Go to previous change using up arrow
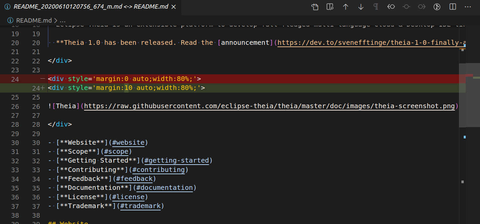Screen dimensions: 480x224 pos(345,7)
